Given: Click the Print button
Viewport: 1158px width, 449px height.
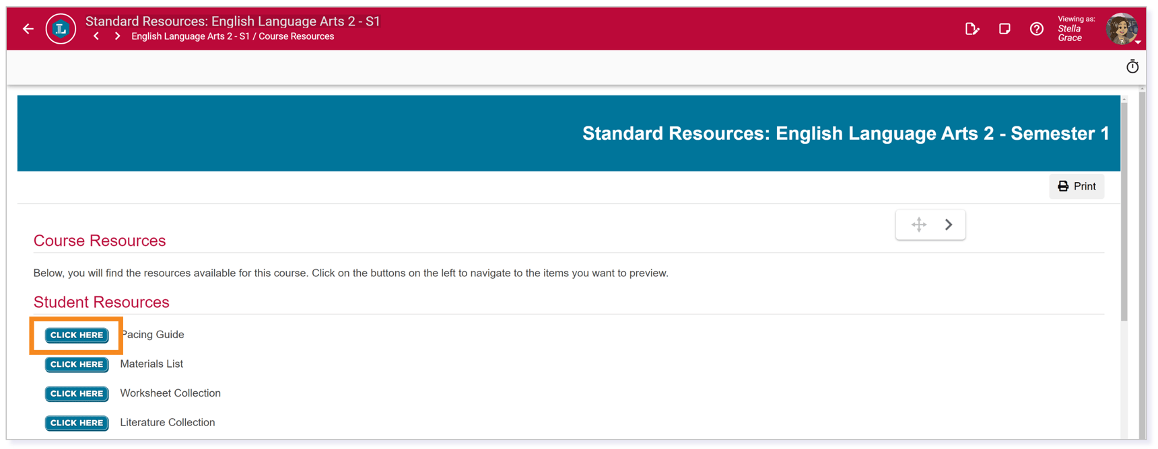Looking at the screenshot, I should 1076,186.
